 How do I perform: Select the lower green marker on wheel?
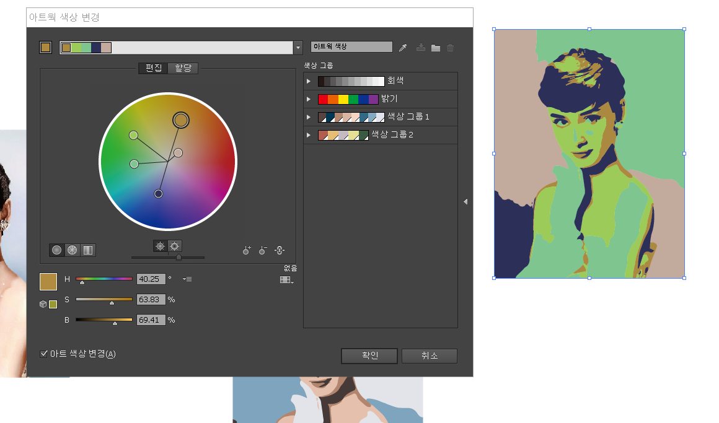point(135,164)
